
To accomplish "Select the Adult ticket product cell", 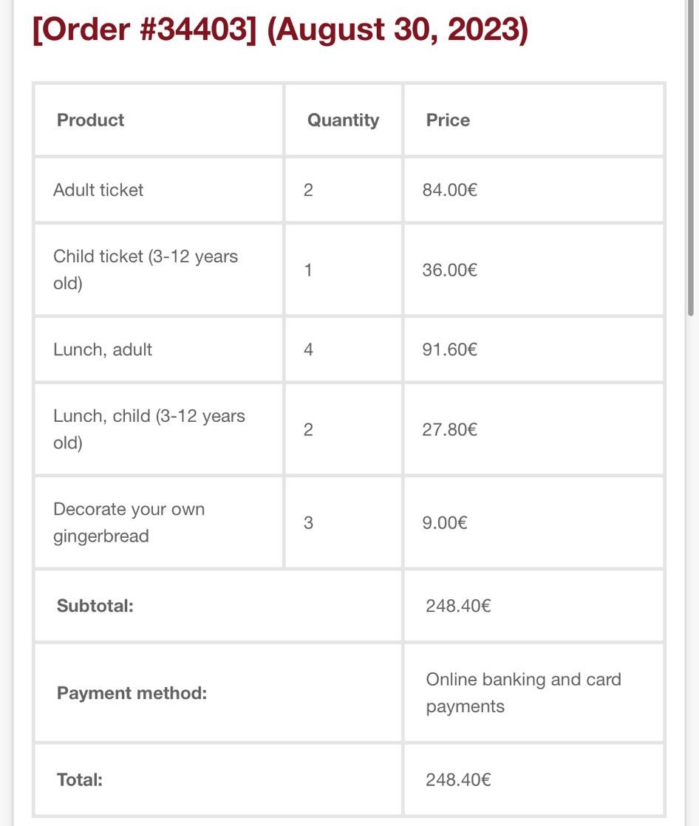I will click(x=98, y=190).
